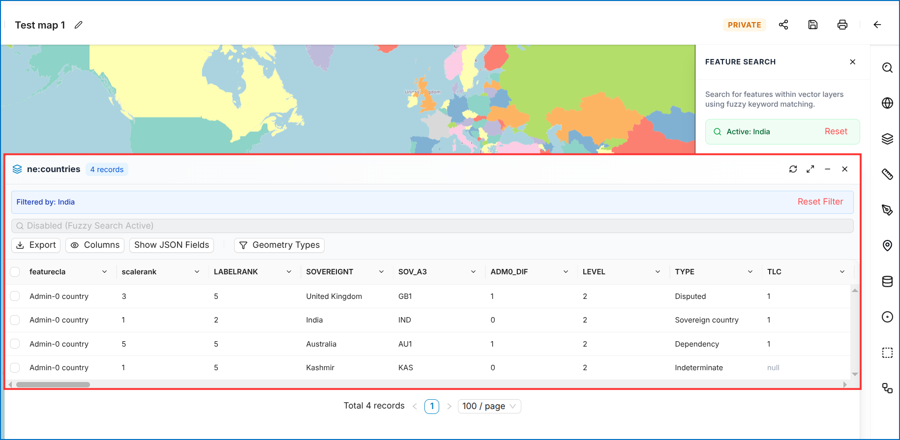
Task: Close the Feature Search panel
Action: [853, 62]
